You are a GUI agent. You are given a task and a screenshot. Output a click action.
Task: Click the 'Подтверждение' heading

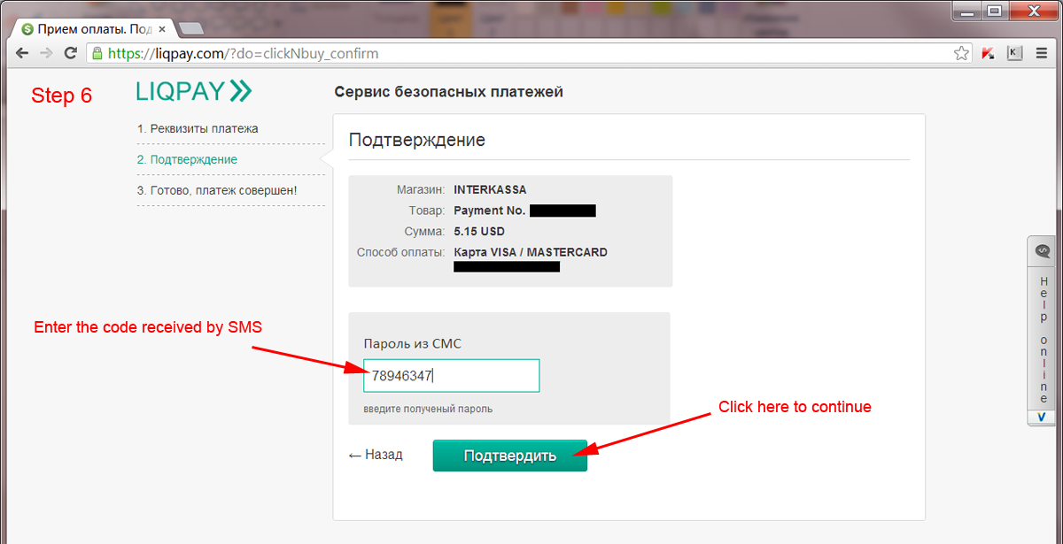point(417,140)
